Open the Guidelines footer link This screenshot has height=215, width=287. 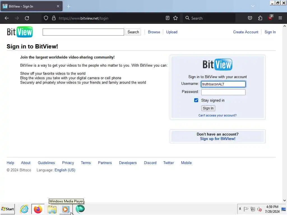[46, 163]
